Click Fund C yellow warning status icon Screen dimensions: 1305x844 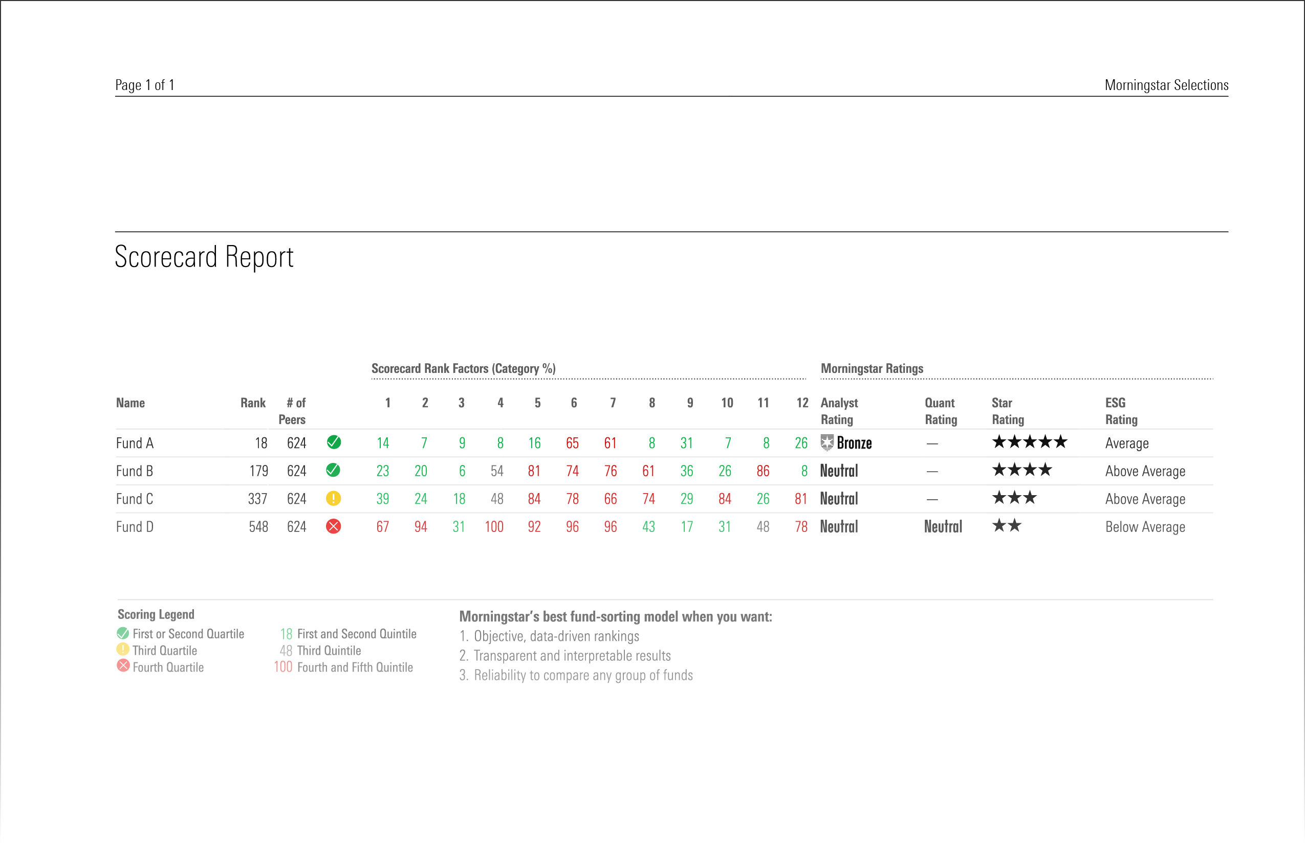click(x=333, y=498)
